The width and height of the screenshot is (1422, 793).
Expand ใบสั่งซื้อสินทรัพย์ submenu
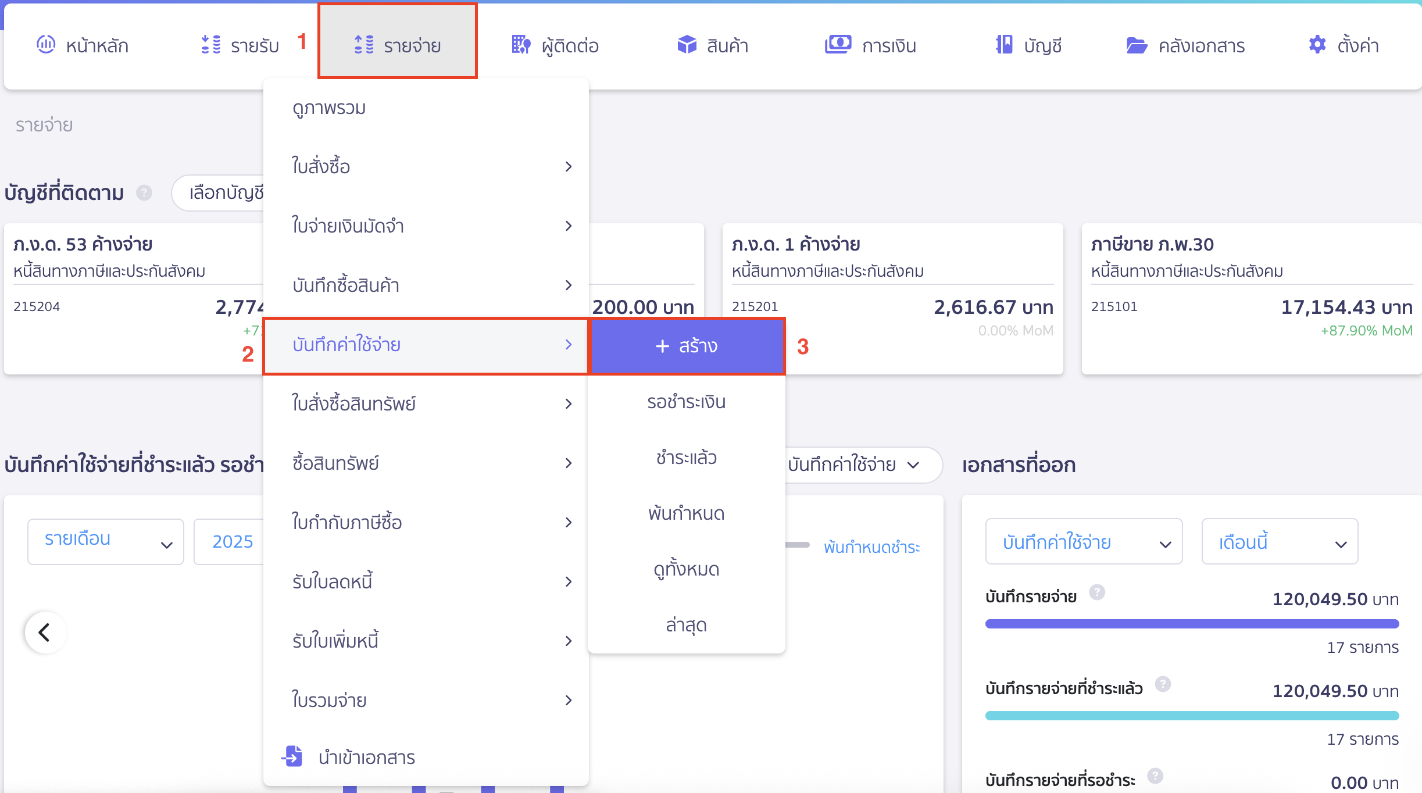point(426,404)
